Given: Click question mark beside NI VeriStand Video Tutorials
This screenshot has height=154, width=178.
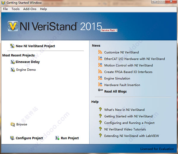Looking at the screenshot, I should tap(100, 129).
